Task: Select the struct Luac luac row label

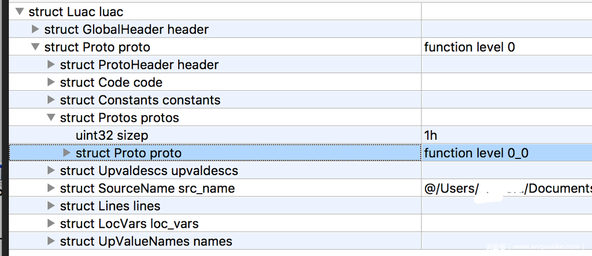Action: pyautogui.click(x=76, y=12)
